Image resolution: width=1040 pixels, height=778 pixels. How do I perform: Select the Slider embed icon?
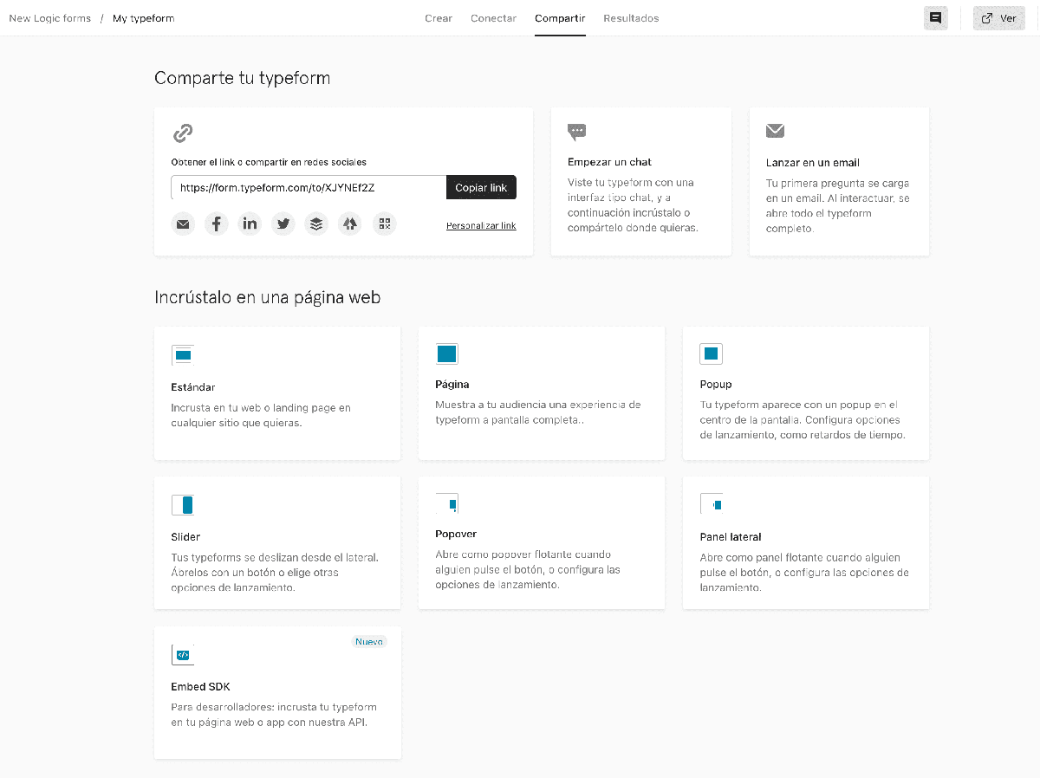[183, 504]
